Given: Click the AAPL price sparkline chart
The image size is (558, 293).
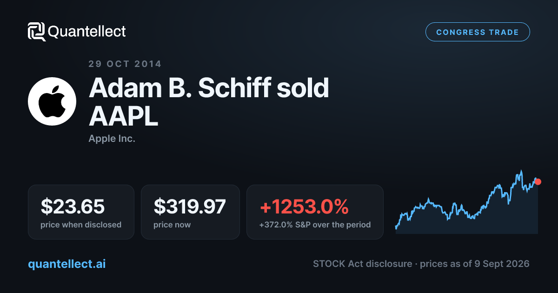Looking at the screenshot, I should click(467, 202).
